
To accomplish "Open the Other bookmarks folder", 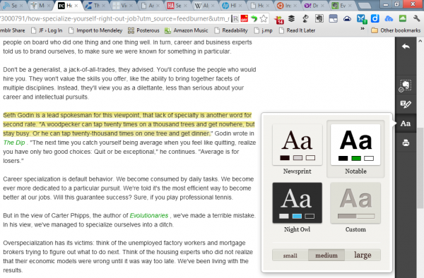I will (396, 30).
